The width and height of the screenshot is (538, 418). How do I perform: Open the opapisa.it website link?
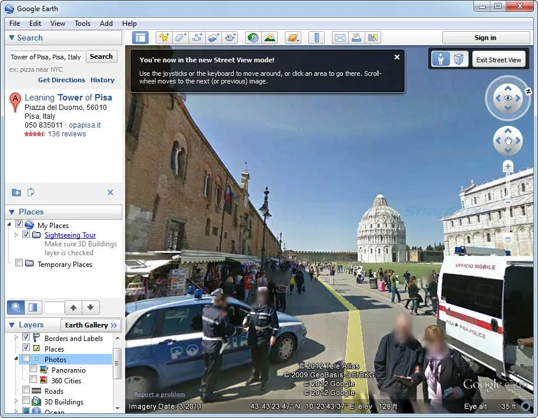(85, 125)
